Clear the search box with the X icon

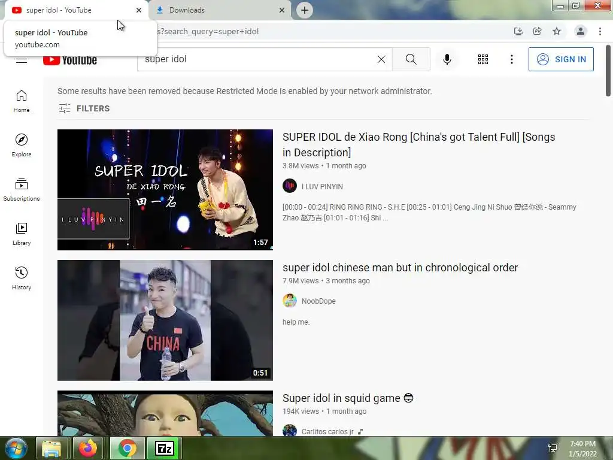tap(381, 59)
